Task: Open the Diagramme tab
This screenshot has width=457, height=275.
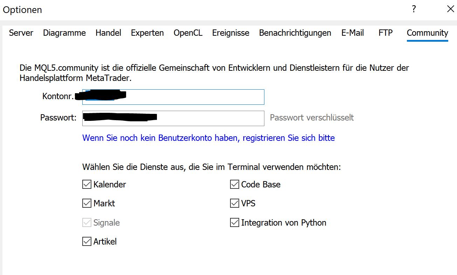Action: pyautogui.click(x=64, y=33)
